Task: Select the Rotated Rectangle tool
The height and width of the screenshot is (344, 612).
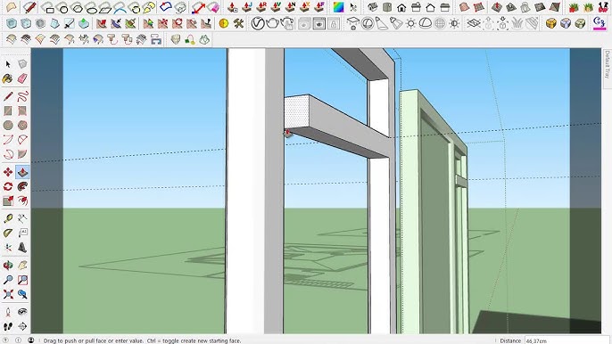Action: point(22,111)
